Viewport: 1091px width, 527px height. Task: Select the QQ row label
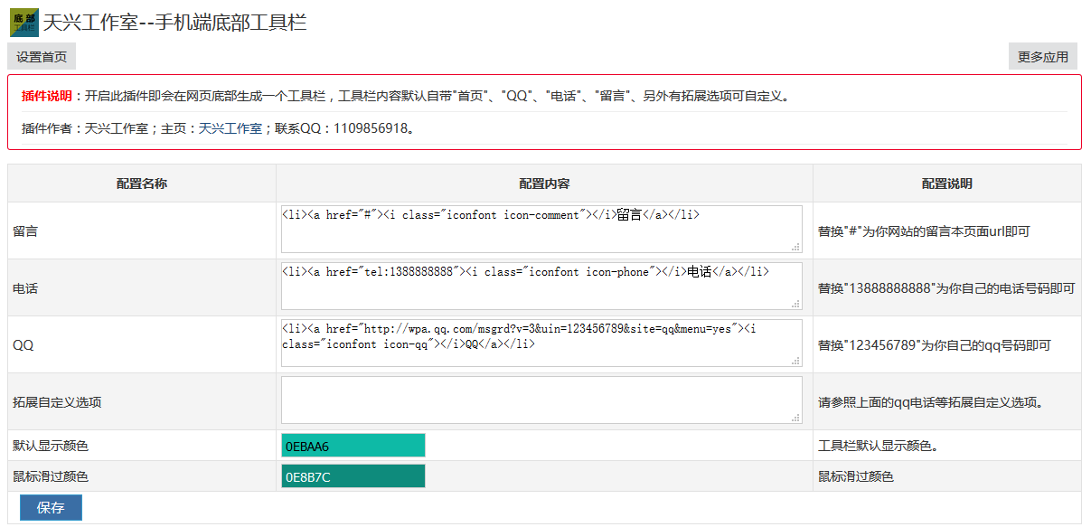(x=24, y=345)
